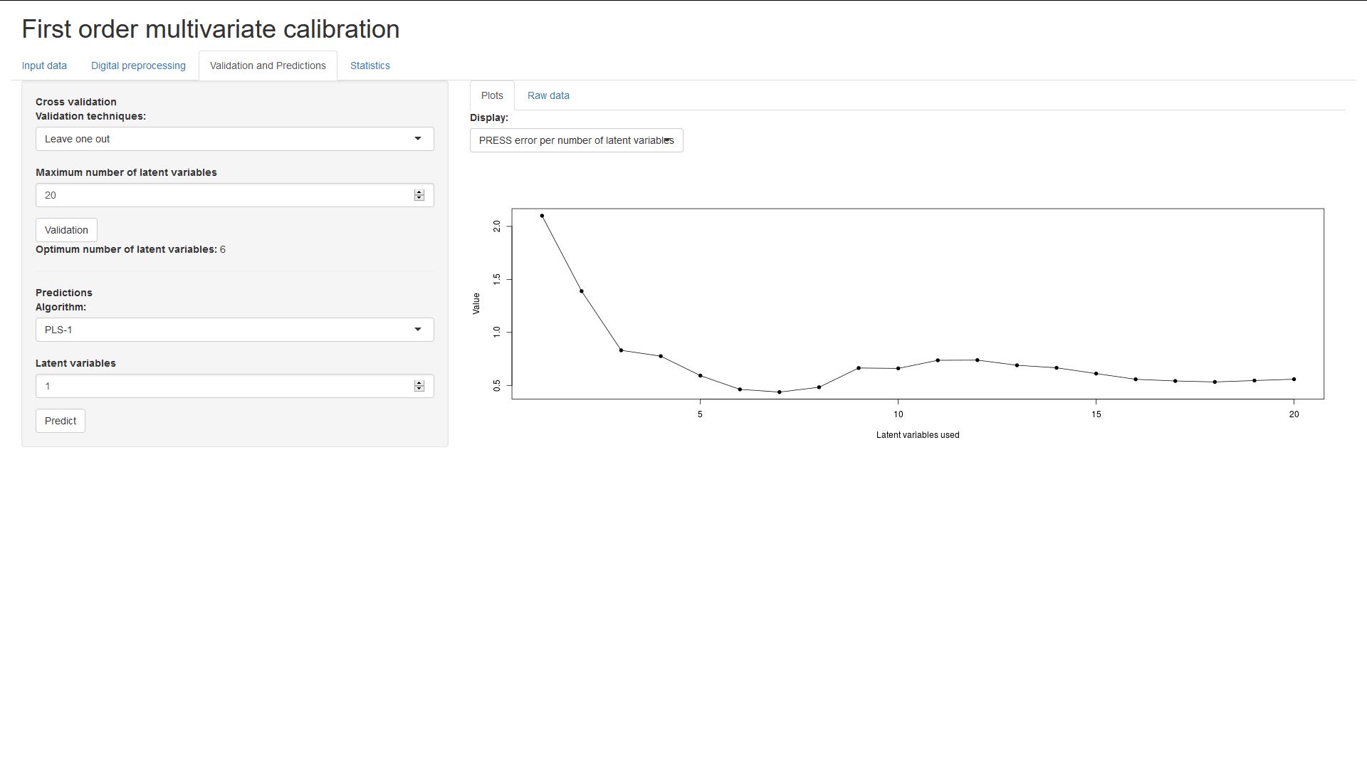The image size is (1367, 769).
Task: Open the Raw data sub-tab
Action: click(548, 95)
